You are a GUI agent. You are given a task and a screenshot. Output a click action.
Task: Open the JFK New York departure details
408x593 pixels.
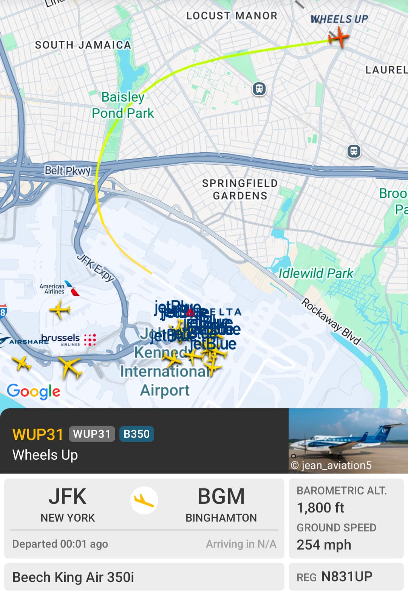tap(68, 504)
